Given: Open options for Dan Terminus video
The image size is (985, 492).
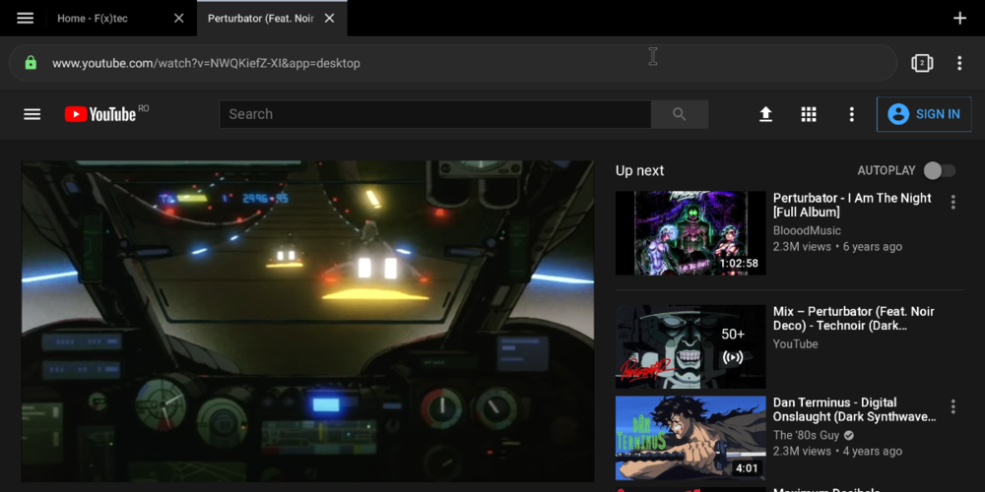Looking at the screenshot, I should [952, 406].
